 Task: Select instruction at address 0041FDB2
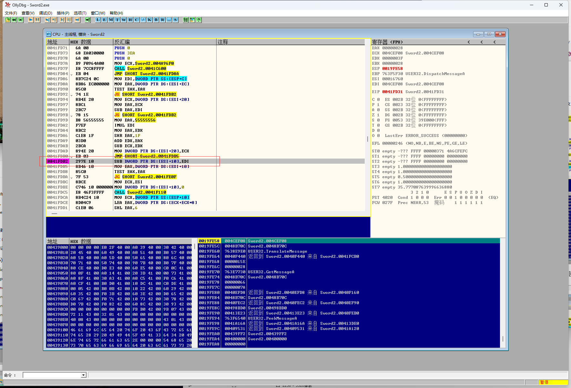point(206,161)
